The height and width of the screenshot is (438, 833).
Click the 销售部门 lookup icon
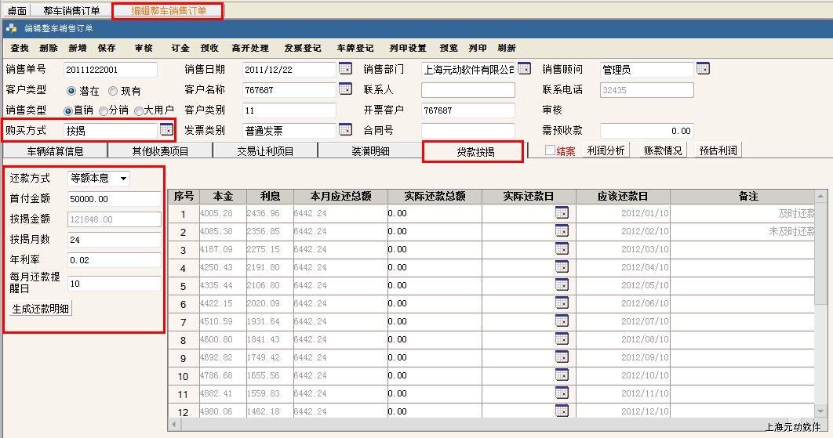(524, 69)
